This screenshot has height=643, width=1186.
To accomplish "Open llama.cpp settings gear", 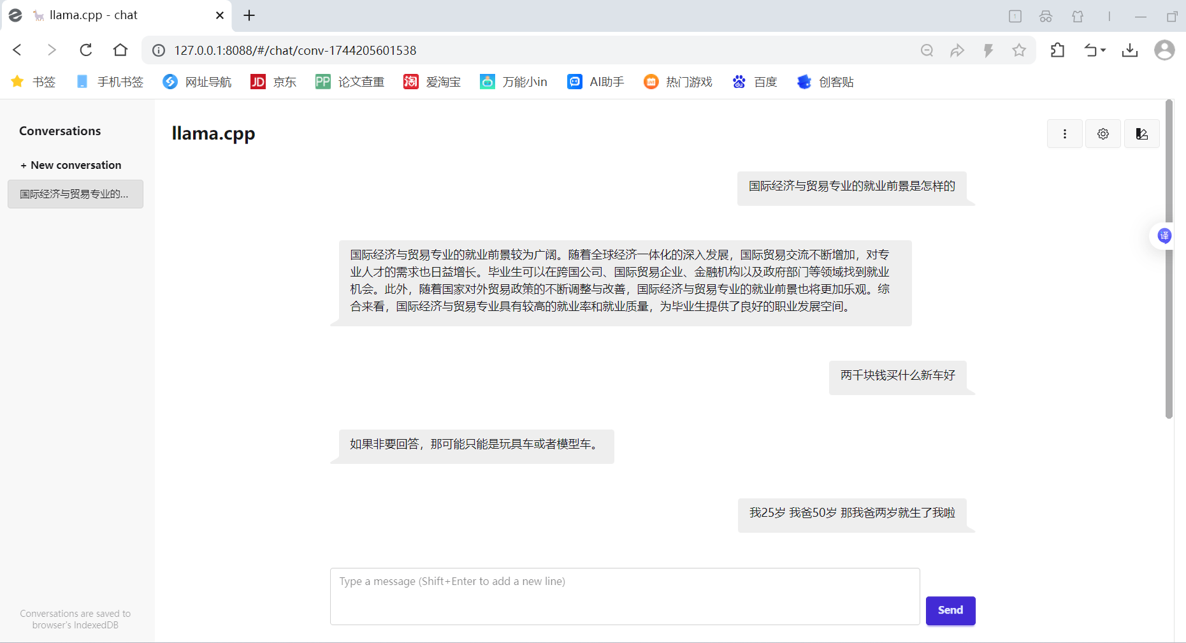I will 1103,134.
